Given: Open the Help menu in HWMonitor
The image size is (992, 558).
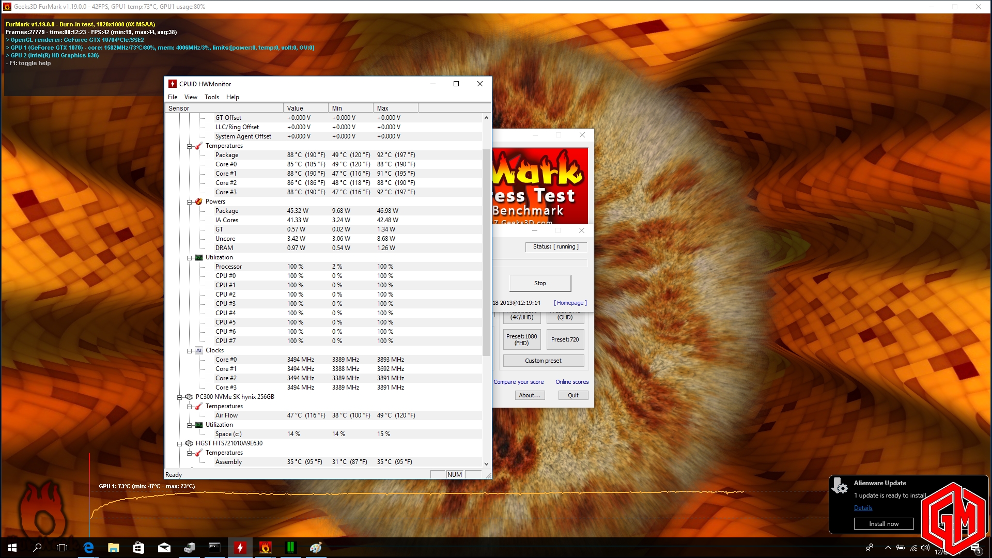Looking at the screenshot, I should point(233,97).
